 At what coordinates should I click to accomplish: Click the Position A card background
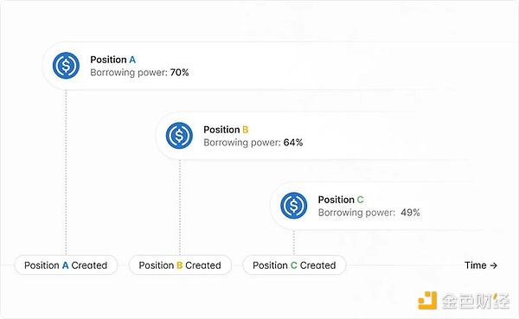(x=280, y=66)
